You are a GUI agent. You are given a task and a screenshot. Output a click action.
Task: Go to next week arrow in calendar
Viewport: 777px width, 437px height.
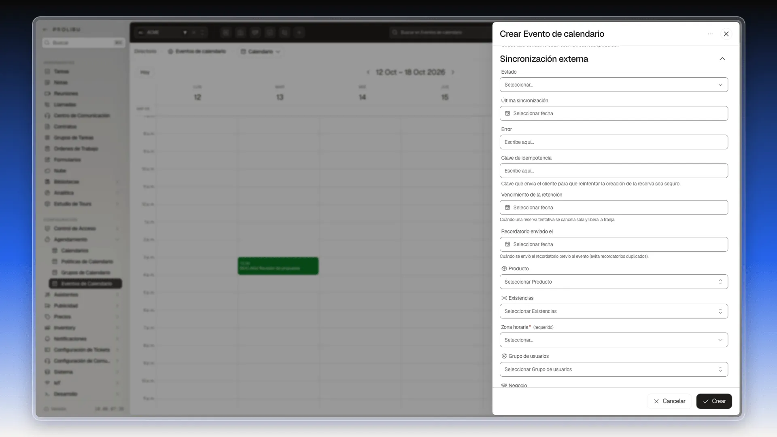click(453, 72)
